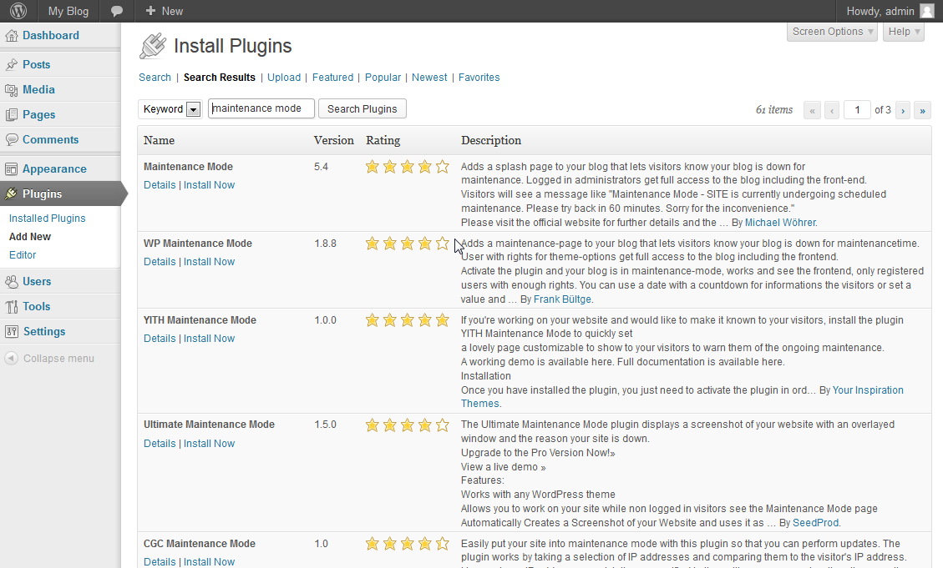This screenshot has height=568, width=943.
Task: Open the Keyword search type dropdown
Action: pyautogui.click(x=193, y=109)
